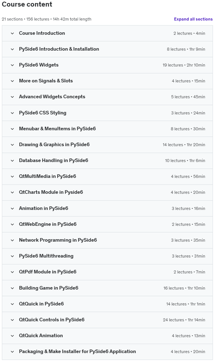Click the '4 lectures • 56min' text

point(188,177)
